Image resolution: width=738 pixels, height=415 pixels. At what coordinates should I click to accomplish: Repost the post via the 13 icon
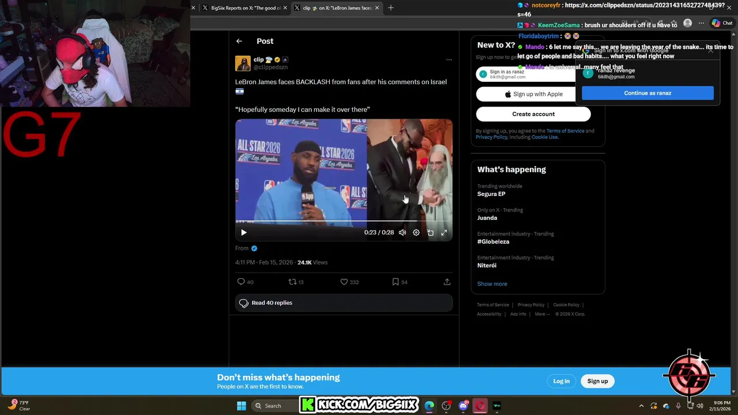(x=296, y=282)
